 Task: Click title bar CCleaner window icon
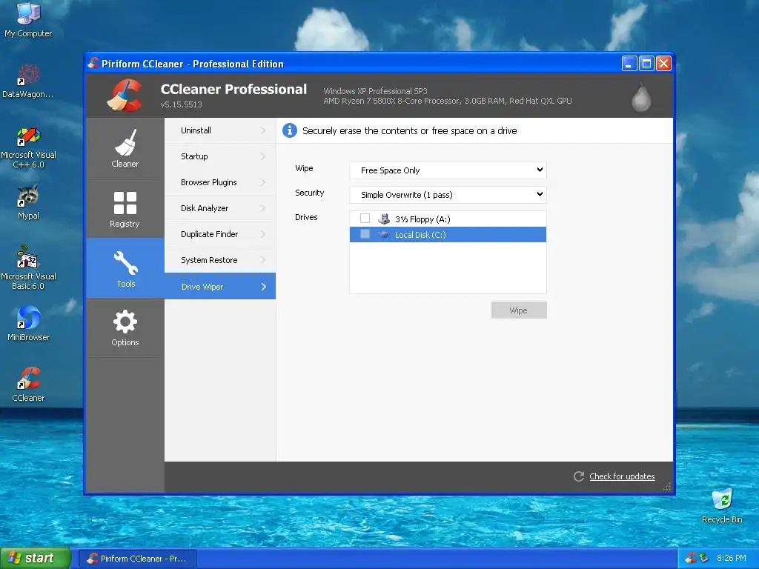pyautogui.click(x=93, y=63)
